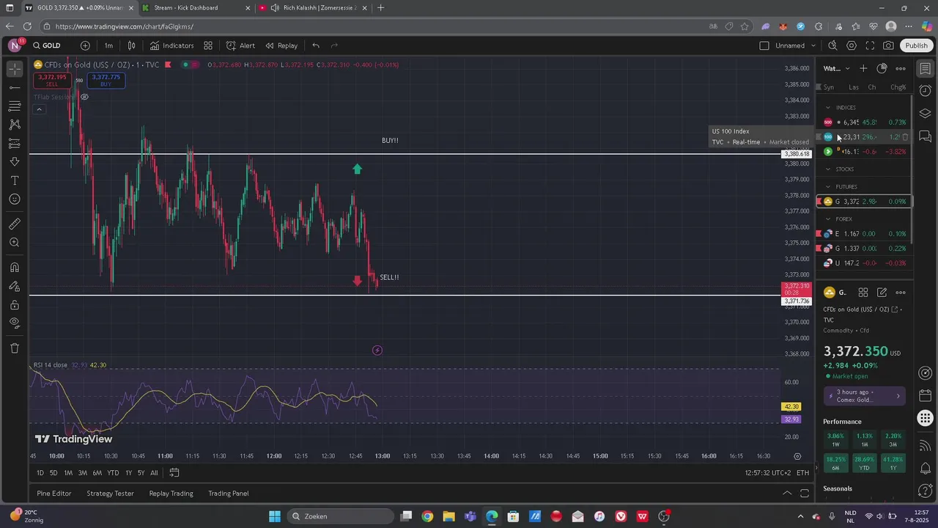Open the 12:57:32 UTC+2 timezone menu
This screenshot has height=528, width=938.
[768, 473]
